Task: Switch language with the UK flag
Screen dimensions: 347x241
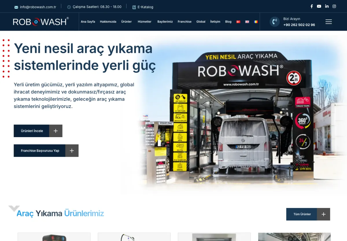Action: click(x=247, y=22)
